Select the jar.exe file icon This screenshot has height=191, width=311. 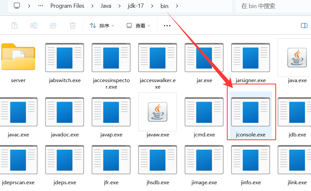(x=204, y=58)
